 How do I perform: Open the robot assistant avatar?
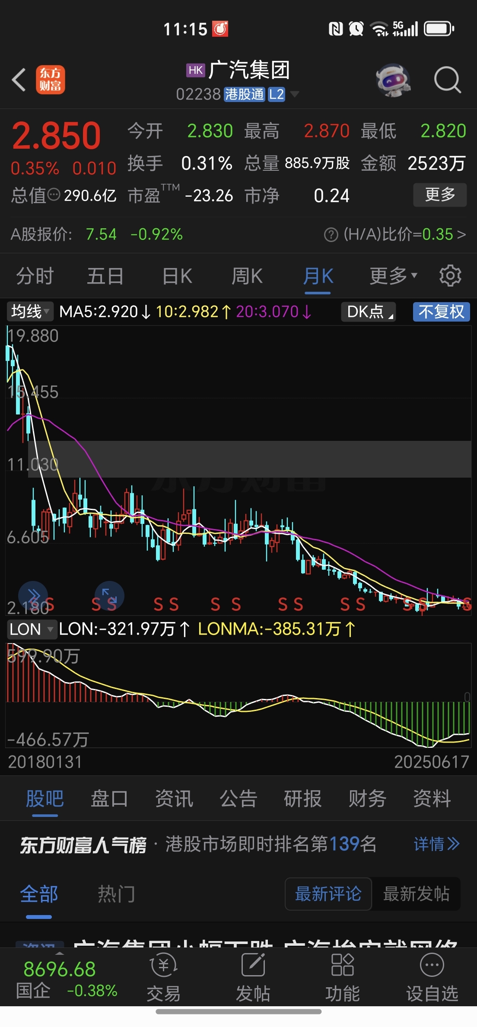point(393,80)
